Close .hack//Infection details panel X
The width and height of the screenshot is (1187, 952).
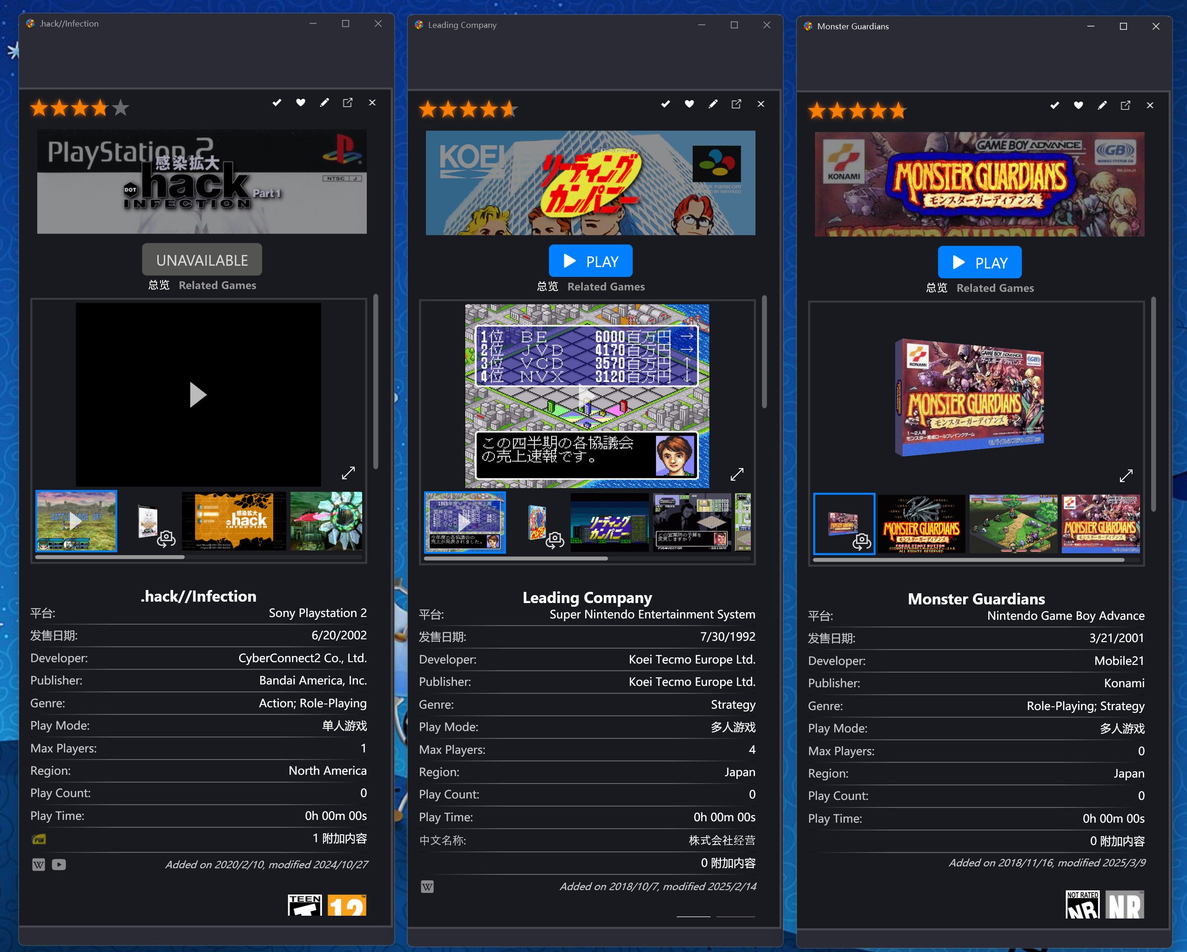click(x=372, y=103)
